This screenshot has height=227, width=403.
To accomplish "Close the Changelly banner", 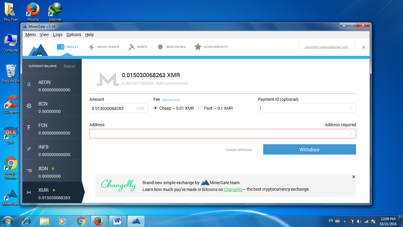I will [x=354, y=177].
